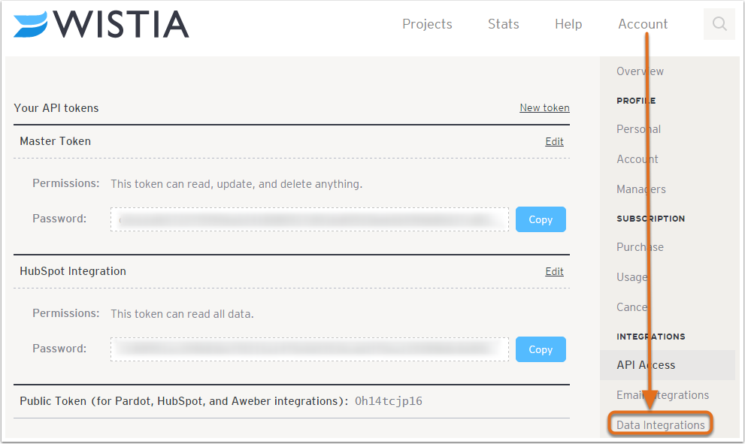
Task: Go to Personal profile settings
Action: (638, 129)
